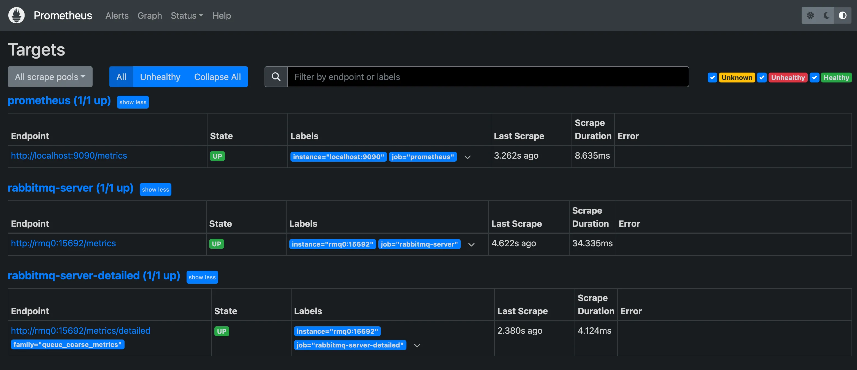The height and width of the screenshot is (370, 857).
Task: Click the instance="localhost:9090" label
Action: pos(338,157)
